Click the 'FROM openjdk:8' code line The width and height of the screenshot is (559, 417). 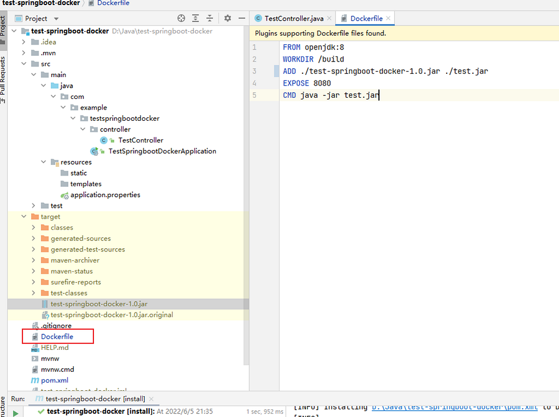coord(314,47)
